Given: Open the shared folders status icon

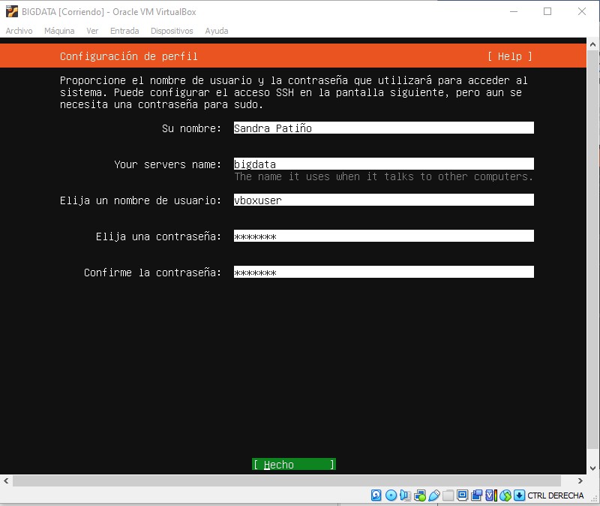Looking at the screenshot, I should coord(448,495).
